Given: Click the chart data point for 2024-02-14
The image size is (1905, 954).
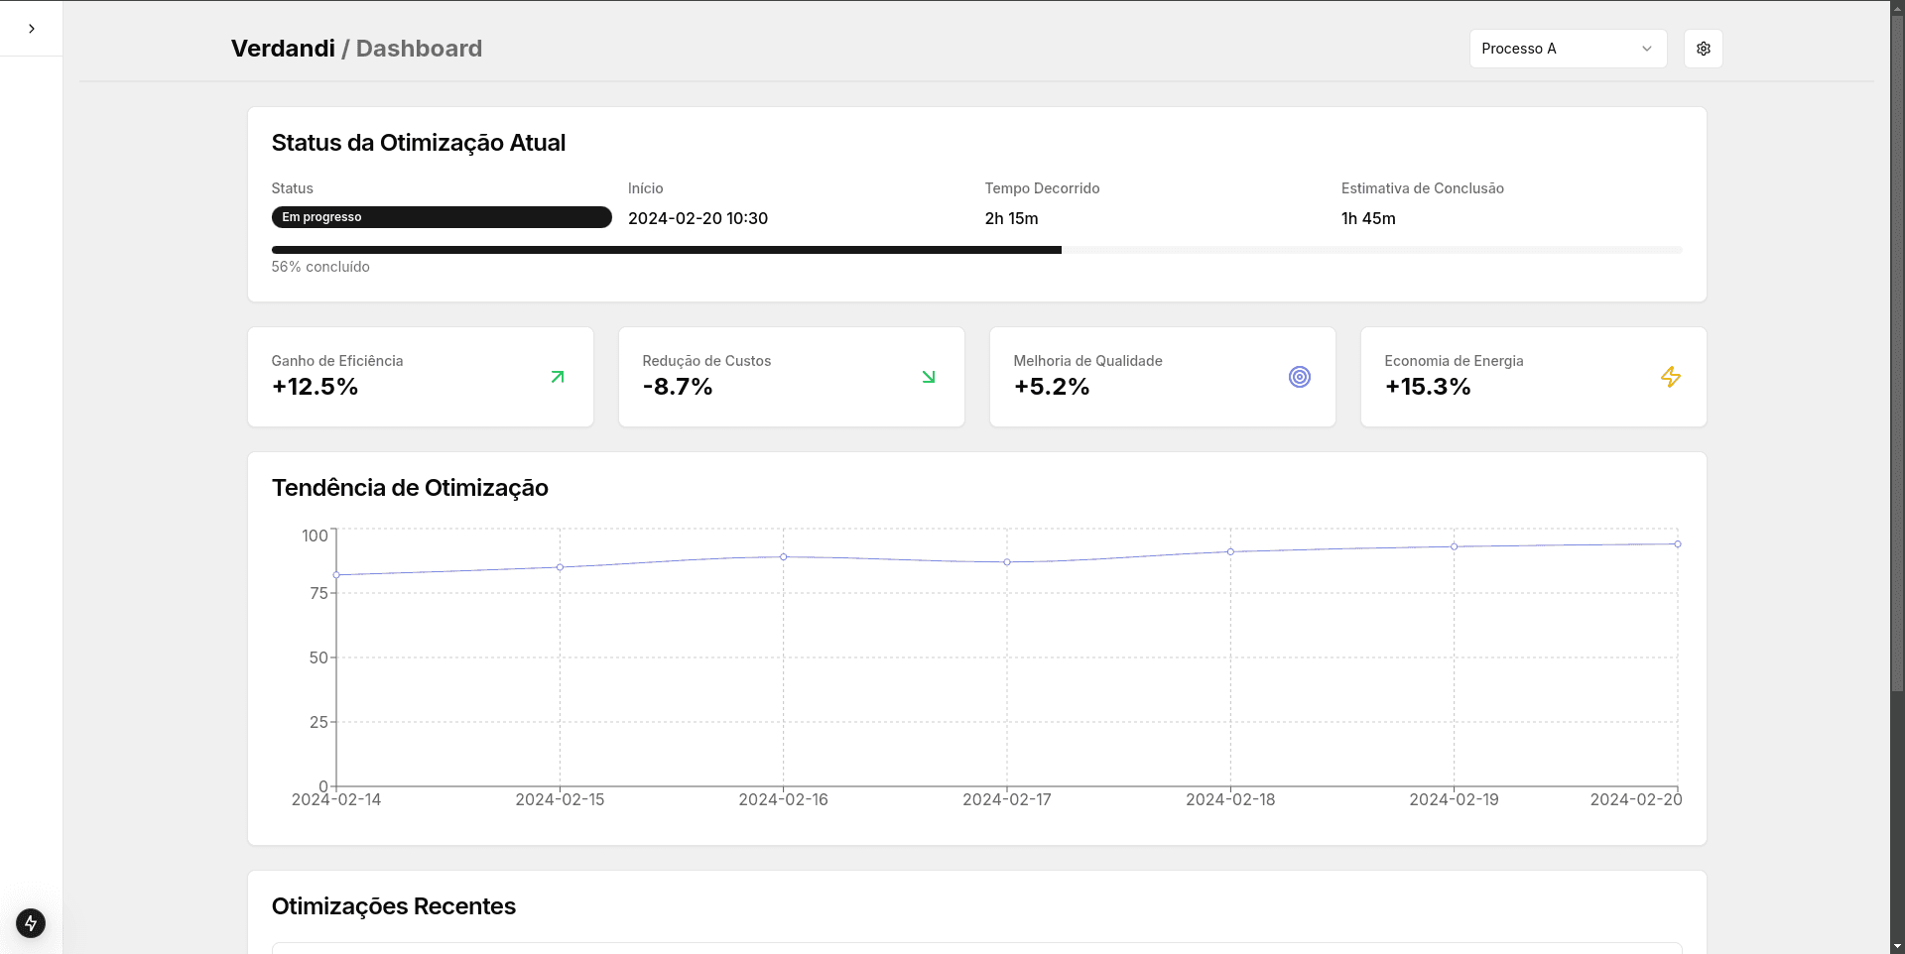Looking at the screenshot, I should [x=336, y=575].
